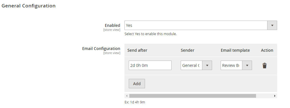Delete the email row using trash icon
The width and height of the screenshot is (290, 108).
point(265,66)
